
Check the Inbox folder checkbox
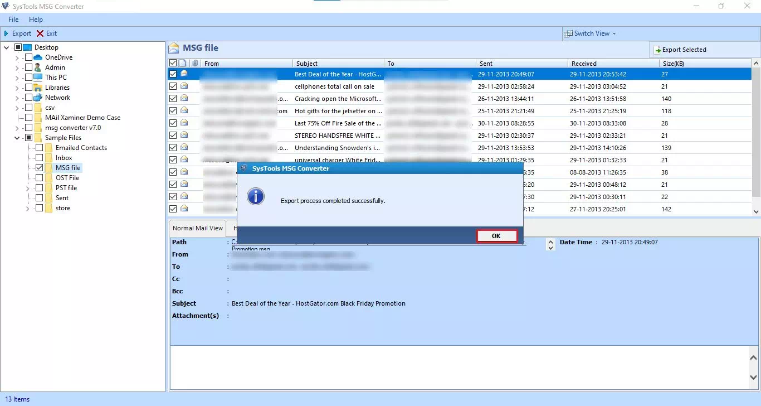(x=39, y=158)
